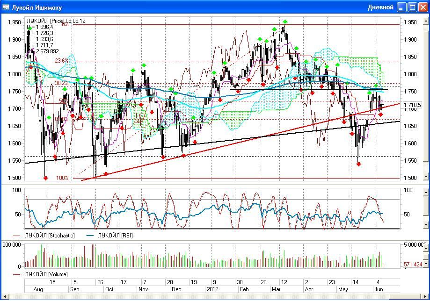
Task: Click scroll-up arrow of Stochastic/RSI pane
Action: 426,193
